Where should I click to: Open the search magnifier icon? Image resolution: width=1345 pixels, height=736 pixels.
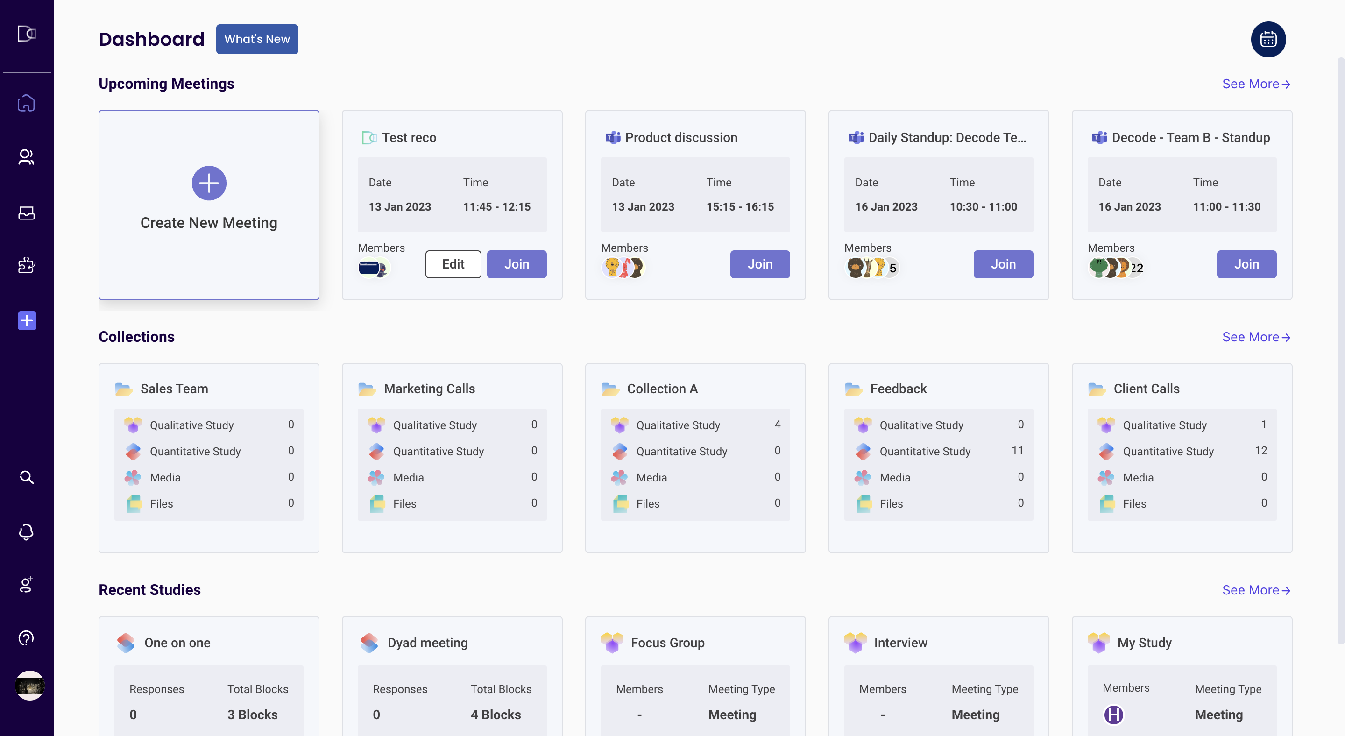(x=26, y=477)
